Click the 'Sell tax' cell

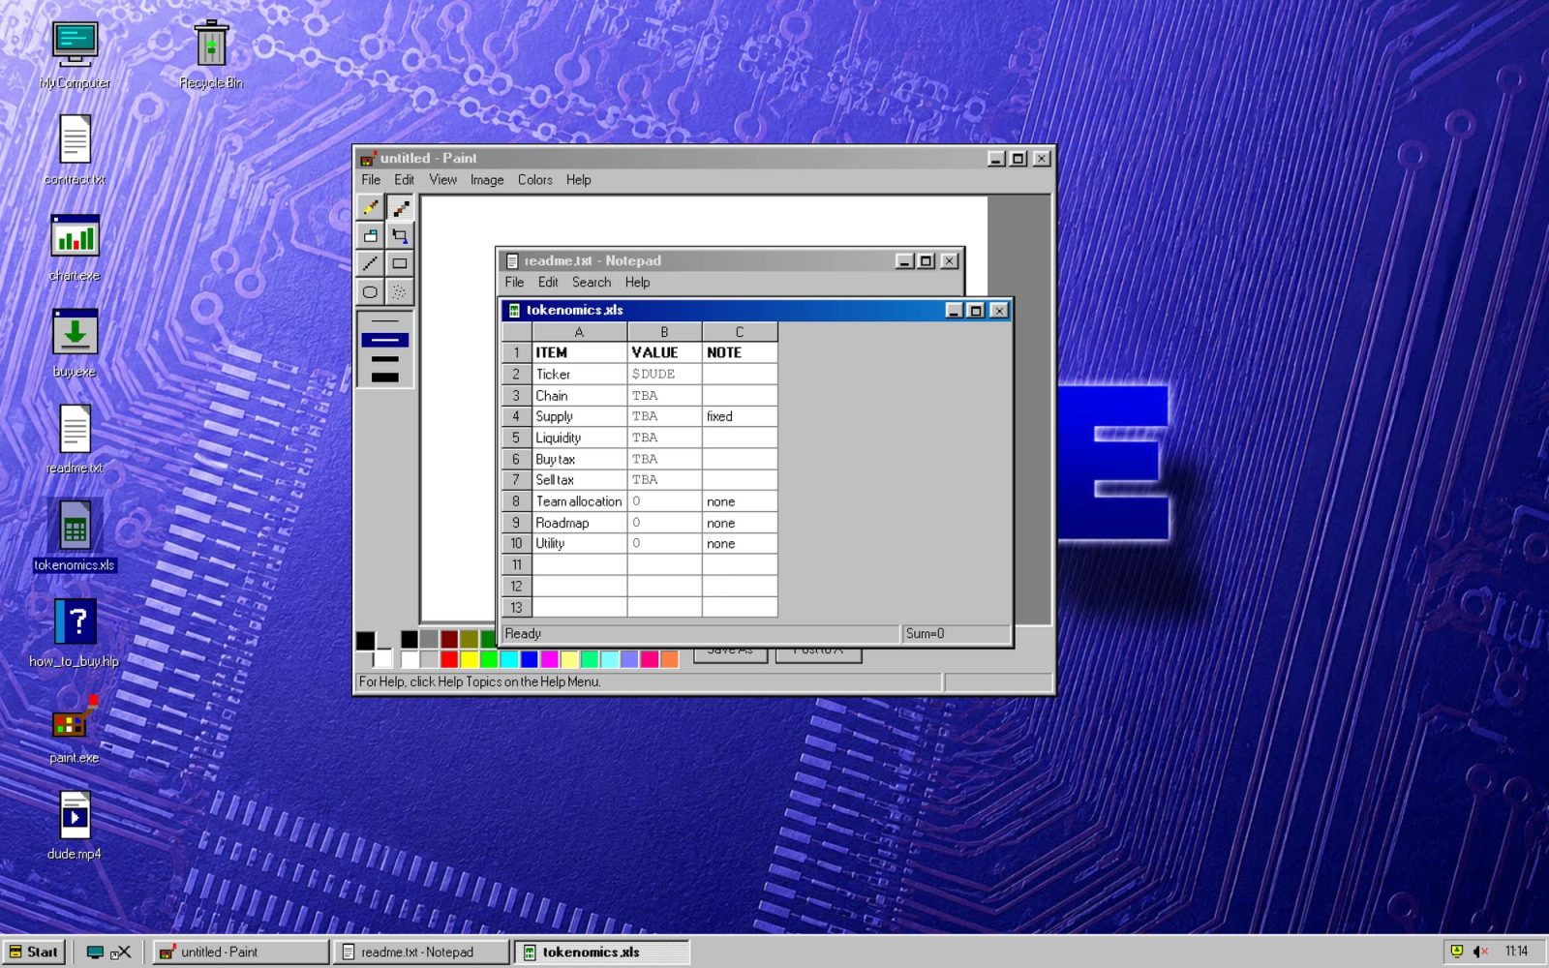tap(579, 480)
